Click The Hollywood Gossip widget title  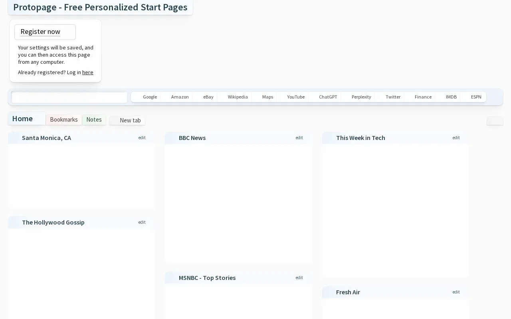[x=53, y=223]
